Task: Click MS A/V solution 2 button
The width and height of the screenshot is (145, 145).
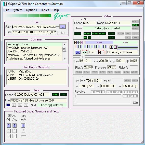Action: 23,131
